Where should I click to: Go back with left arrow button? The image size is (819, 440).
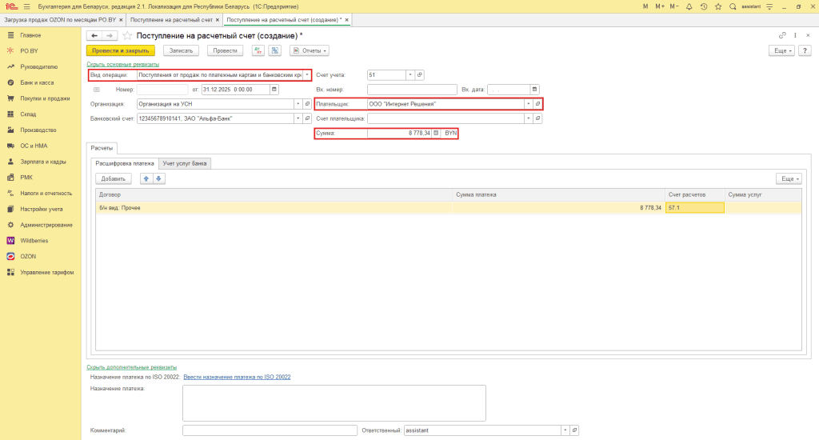tap(94, 35)
